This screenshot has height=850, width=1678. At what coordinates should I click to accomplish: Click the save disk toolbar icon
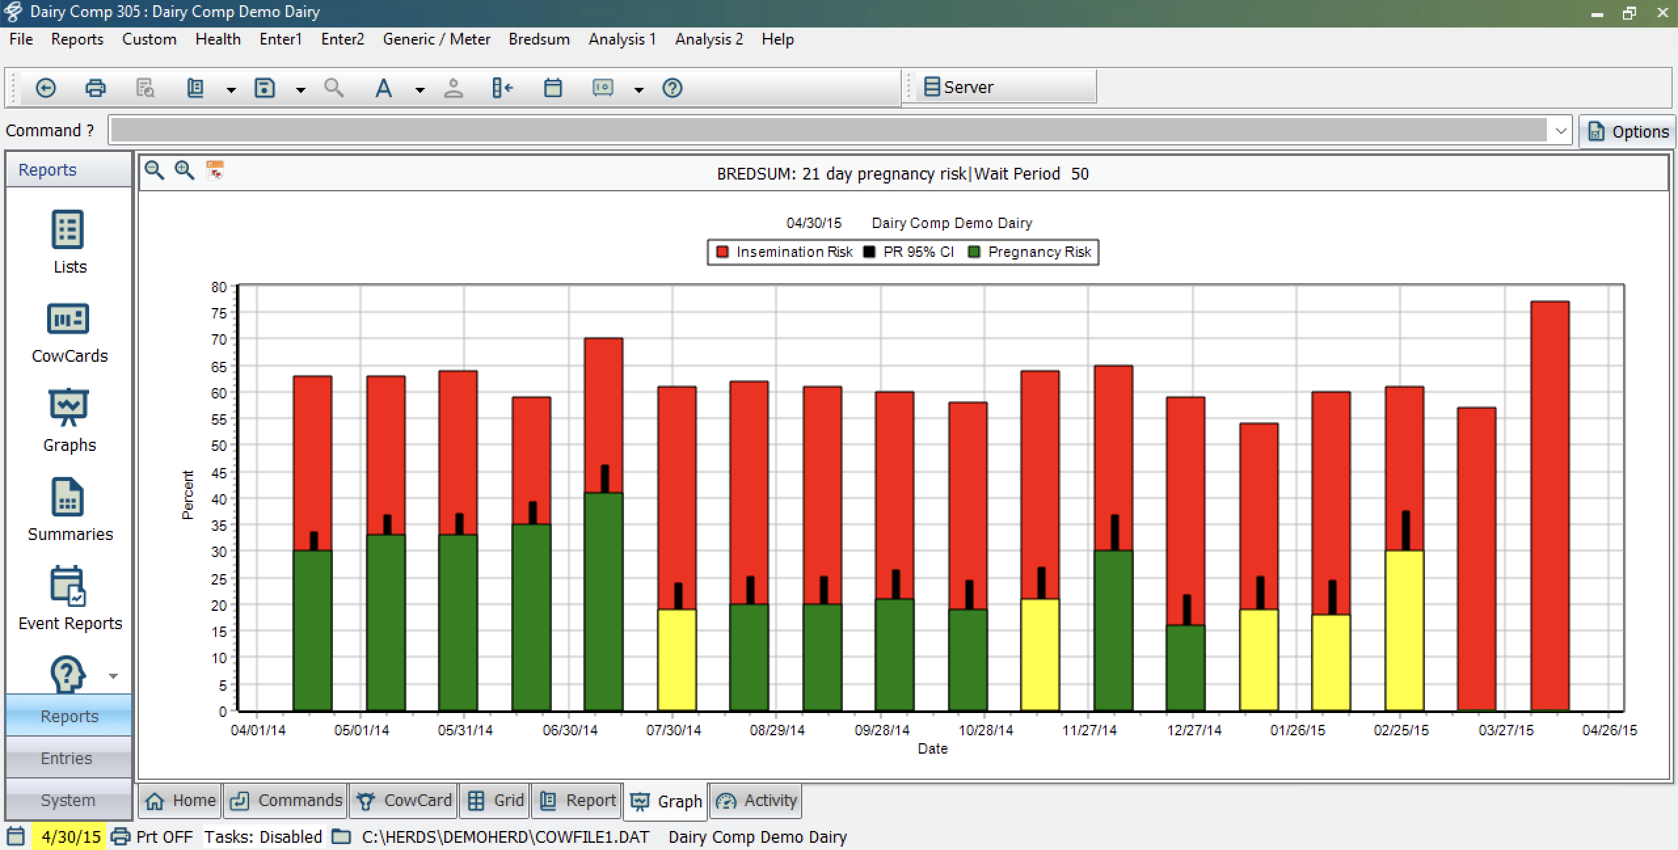click(265, 88)
